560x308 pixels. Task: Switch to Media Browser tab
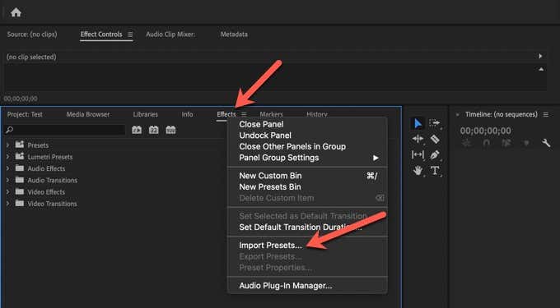(x=88, y=114)
